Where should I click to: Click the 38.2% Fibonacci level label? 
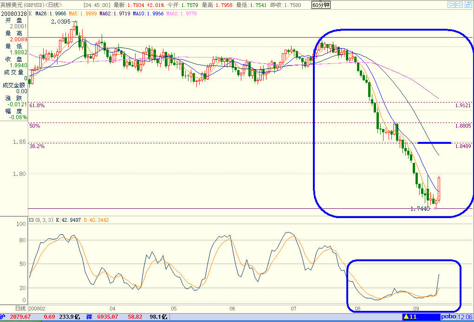(37, 146)
